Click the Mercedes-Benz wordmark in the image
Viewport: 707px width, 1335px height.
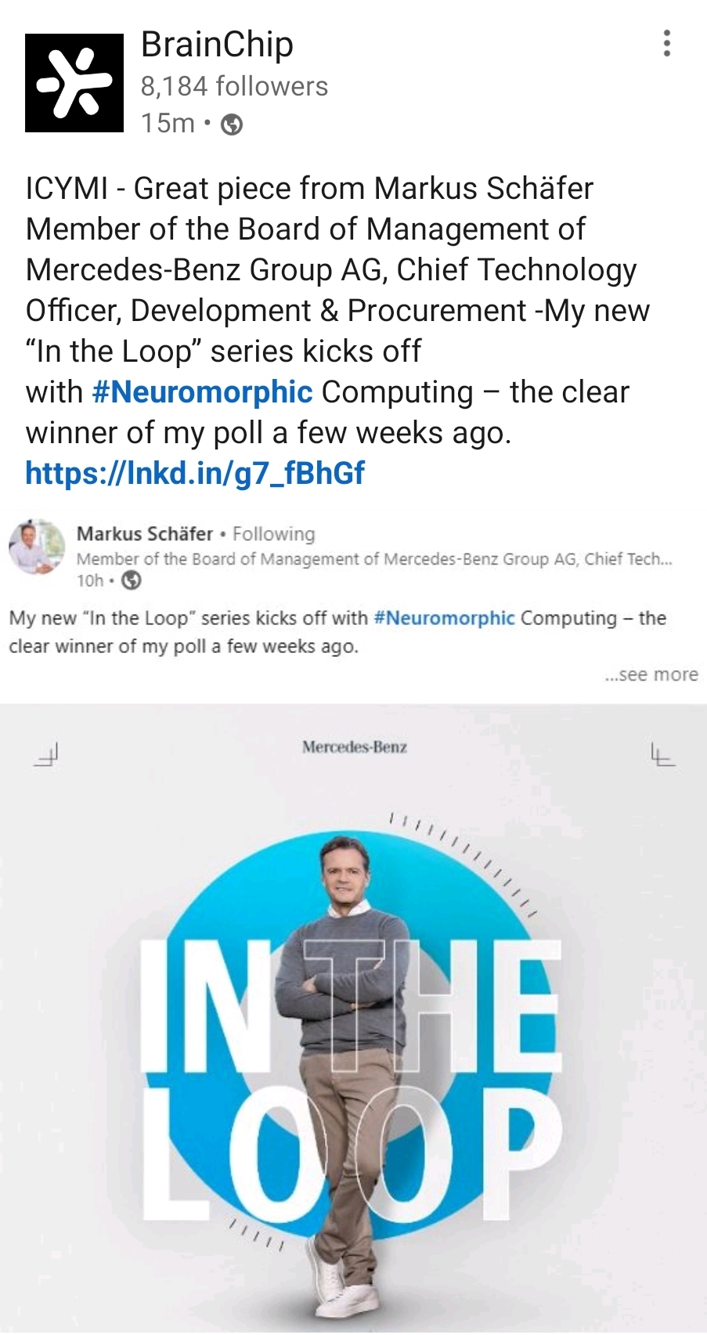(x=355, y=747)
